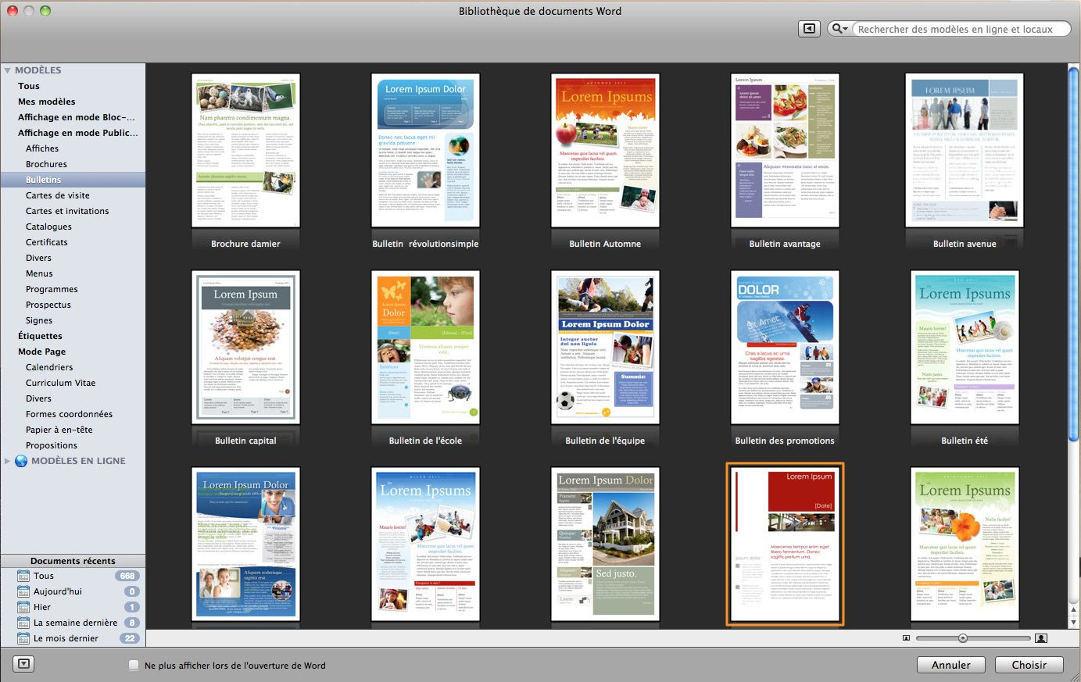The width and height of the screenshot is (1081, 682).
Task: Expand the MODÈLES EN LIGNE section
Action: pyautogui.click(x=8, y=461)
